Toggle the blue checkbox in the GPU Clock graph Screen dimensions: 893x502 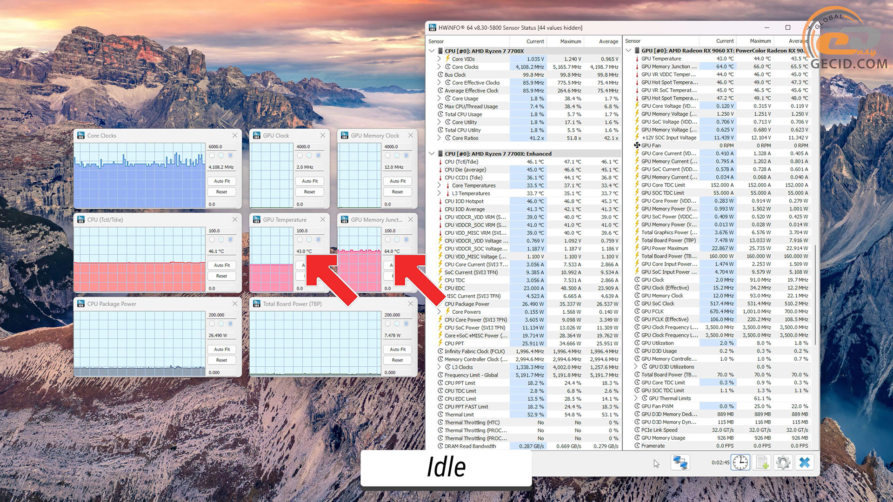[319, 156]
